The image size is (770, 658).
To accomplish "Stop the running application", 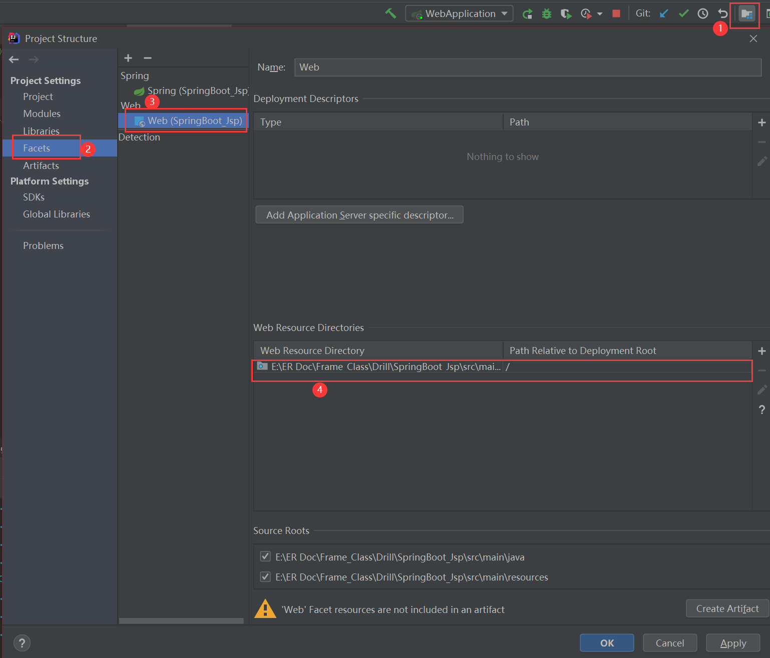I will click(616, 13).
